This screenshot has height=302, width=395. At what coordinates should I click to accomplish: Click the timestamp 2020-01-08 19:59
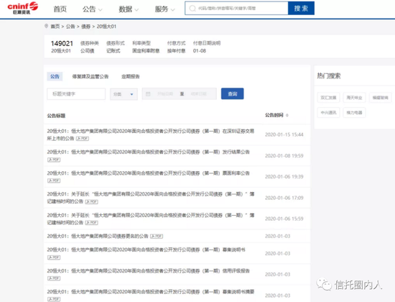coord(284,156)
